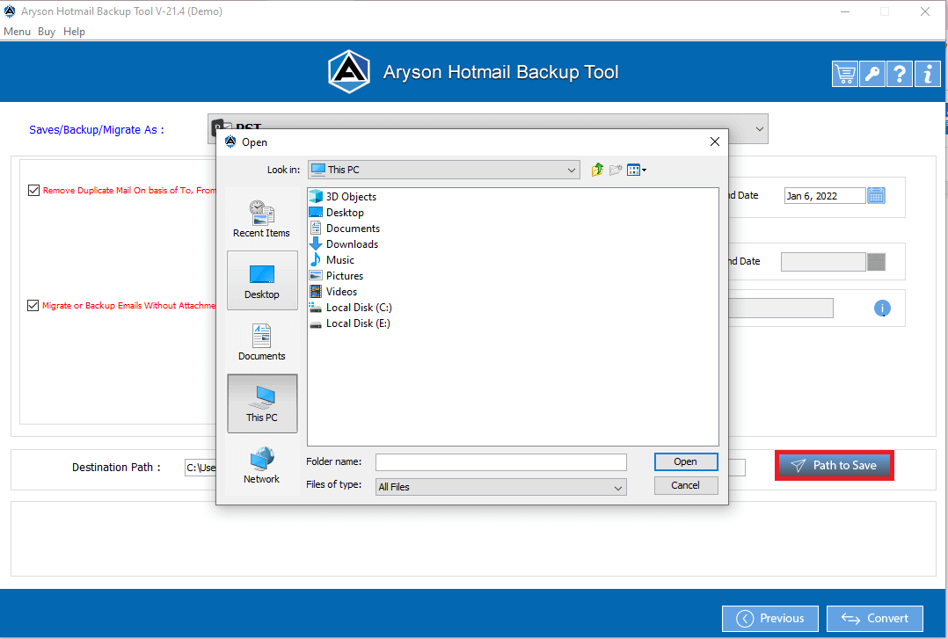948x639 pixels.
Task: Go up one level in the Open dialog
Action: pyautogui.click(x=597, y=170)
